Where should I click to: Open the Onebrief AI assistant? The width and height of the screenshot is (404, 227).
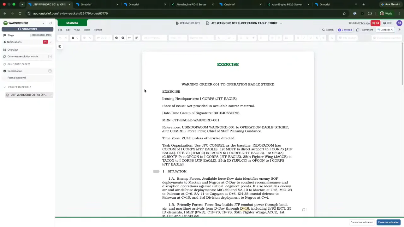[x=385, y=30]
